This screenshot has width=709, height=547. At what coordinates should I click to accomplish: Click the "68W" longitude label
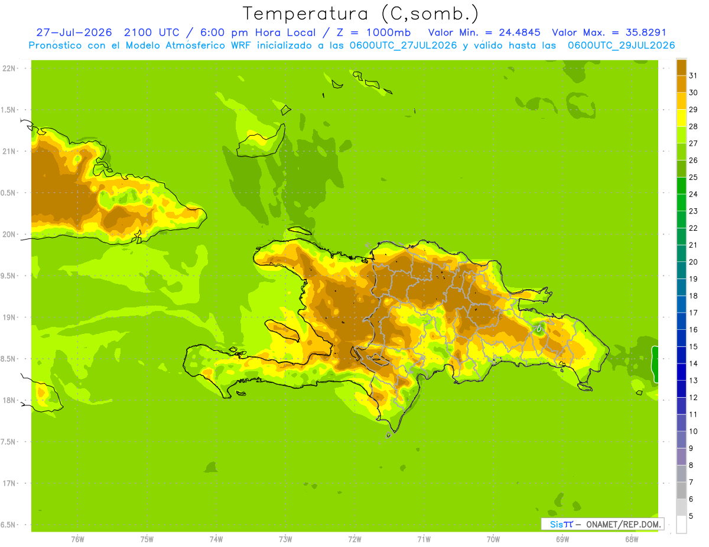click(x=632, y=539)
